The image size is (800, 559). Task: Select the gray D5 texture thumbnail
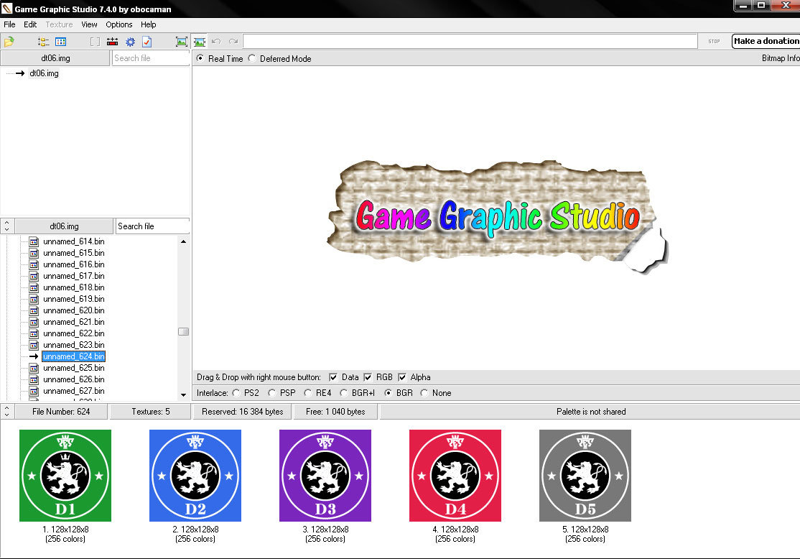(585, 475)
